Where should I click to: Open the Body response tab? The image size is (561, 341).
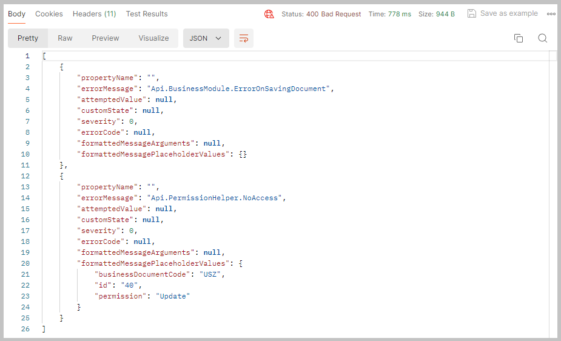click(x=16, y=14)
